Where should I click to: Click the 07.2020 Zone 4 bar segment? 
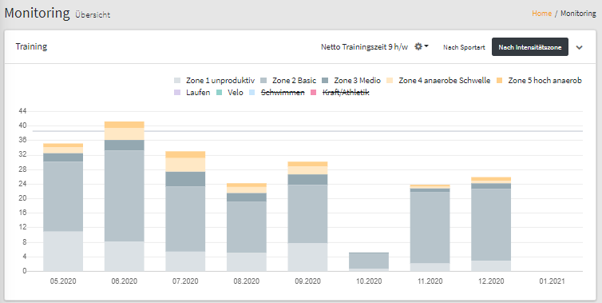click(185, 165)
